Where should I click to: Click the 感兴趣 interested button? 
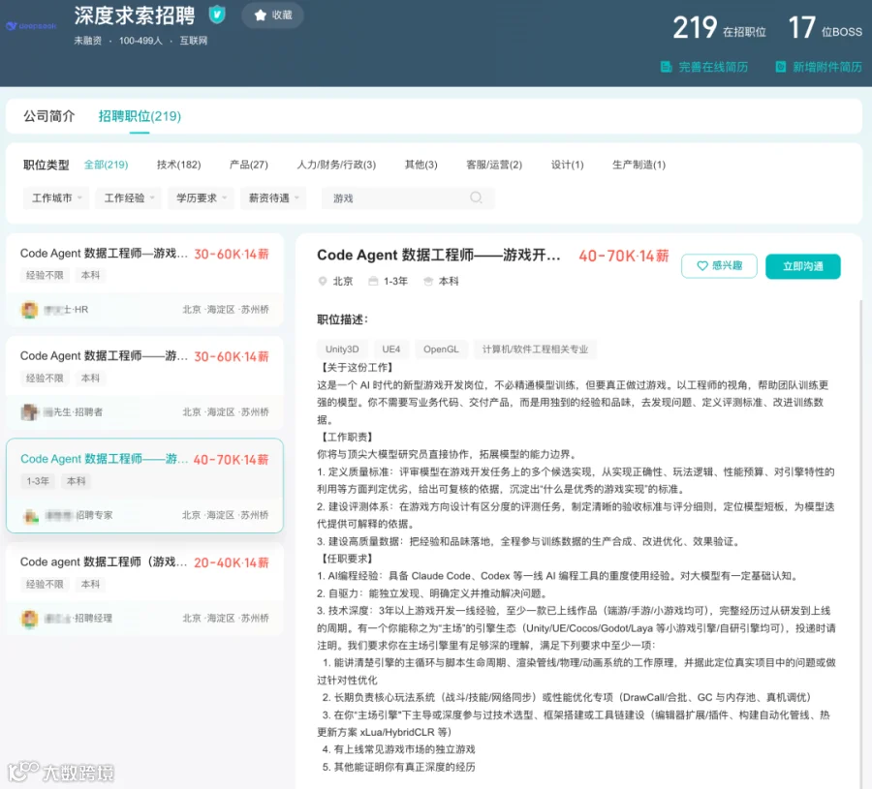click(719, 266)
